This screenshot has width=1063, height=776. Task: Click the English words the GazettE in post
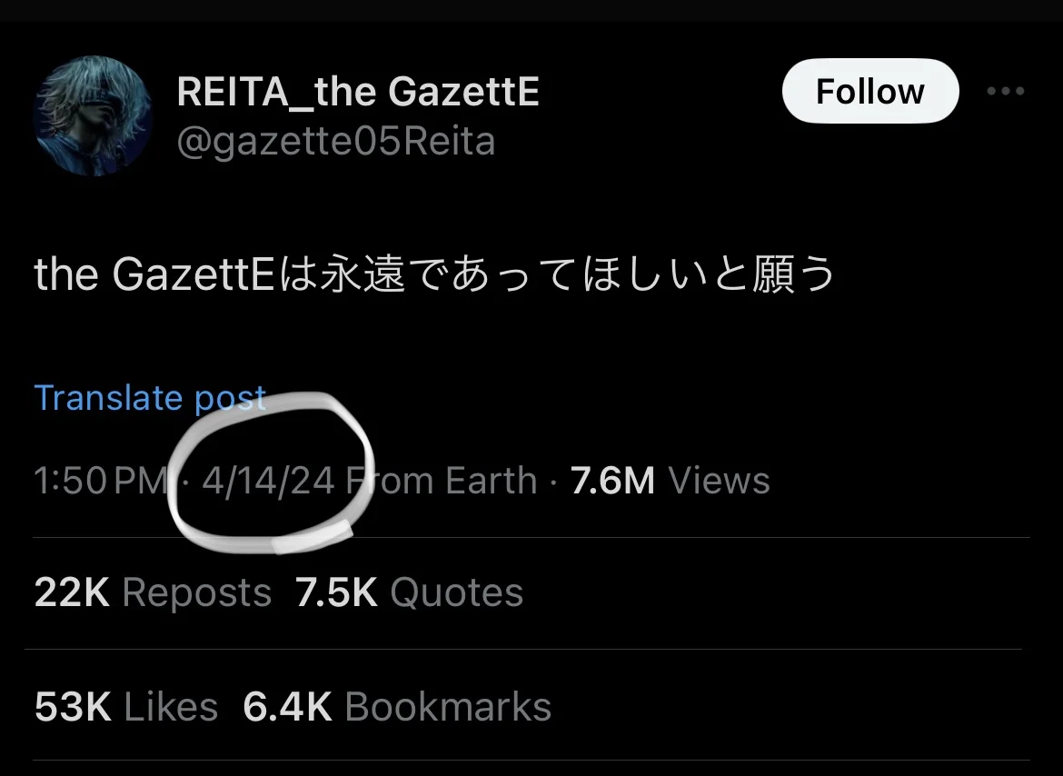coord(154,274)
